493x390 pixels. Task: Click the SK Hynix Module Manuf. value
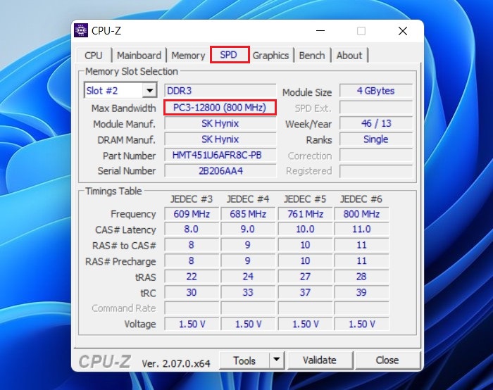coord(220,123)
